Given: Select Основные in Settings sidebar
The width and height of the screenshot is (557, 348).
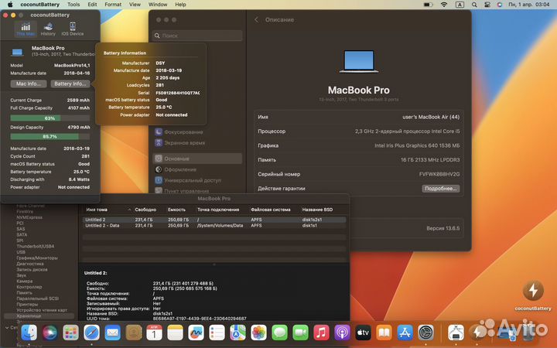Looking at the screenshot, I should tap(197, 159).
